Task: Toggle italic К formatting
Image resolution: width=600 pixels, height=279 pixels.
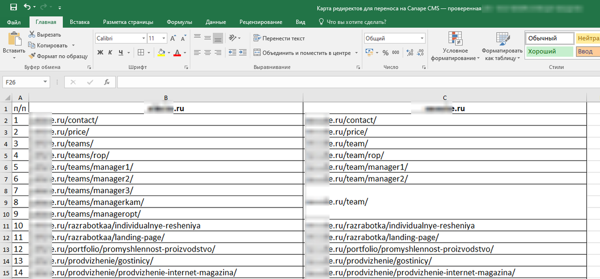Action: tap(110, 52)
